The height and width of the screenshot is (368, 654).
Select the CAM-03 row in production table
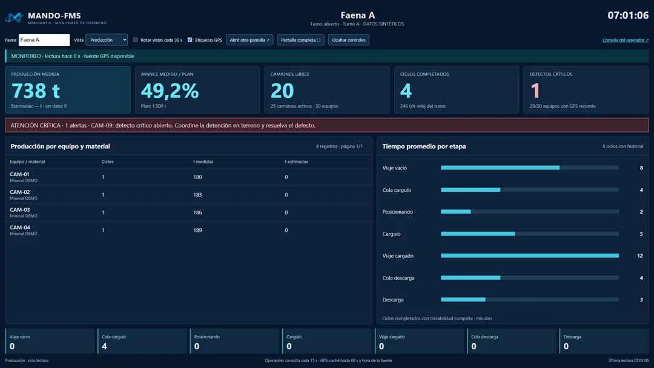tap(188, 212)
